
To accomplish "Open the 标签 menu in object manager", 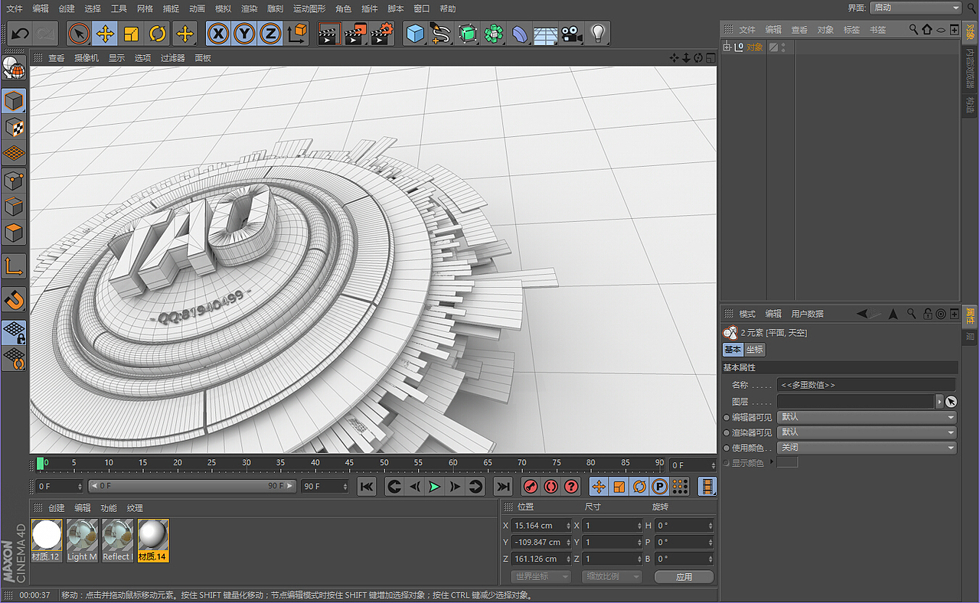I will coord(851,30).
